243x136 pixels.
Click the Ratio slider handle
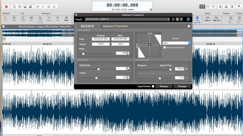(x=83, y=54)
